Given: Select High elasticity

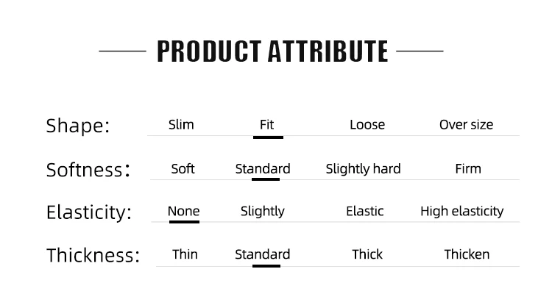Looking at the screenshot, I should coord(462,212).
